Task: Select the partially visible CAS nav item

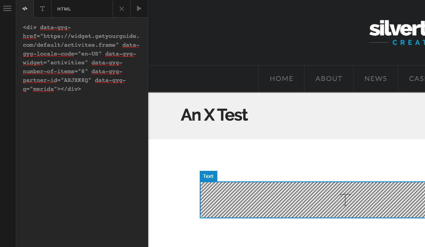Action: (417, 79)
